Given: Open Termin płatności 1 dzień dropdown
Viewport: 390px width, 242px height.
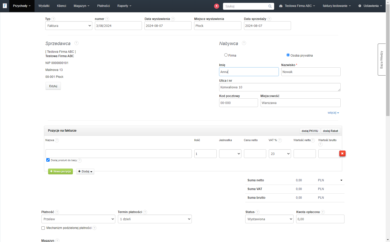Looking at the screenshot, I should (155, 219).
